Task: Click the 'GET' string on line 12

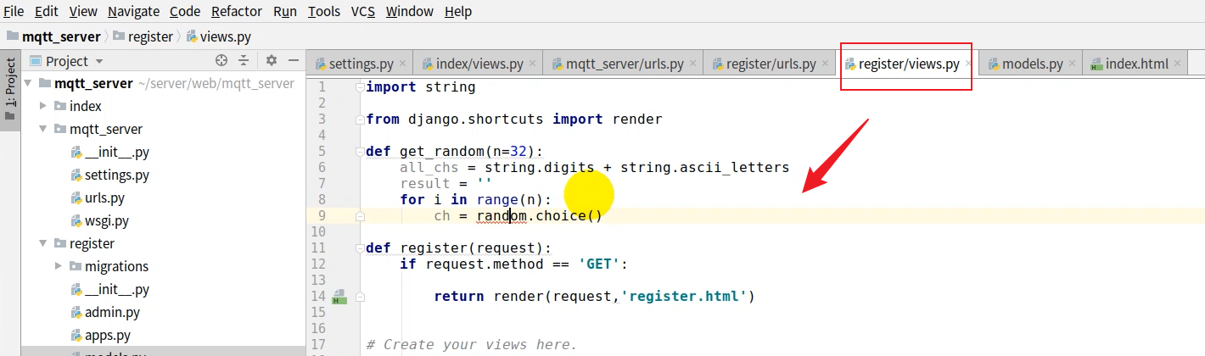Action: point(599,264)
